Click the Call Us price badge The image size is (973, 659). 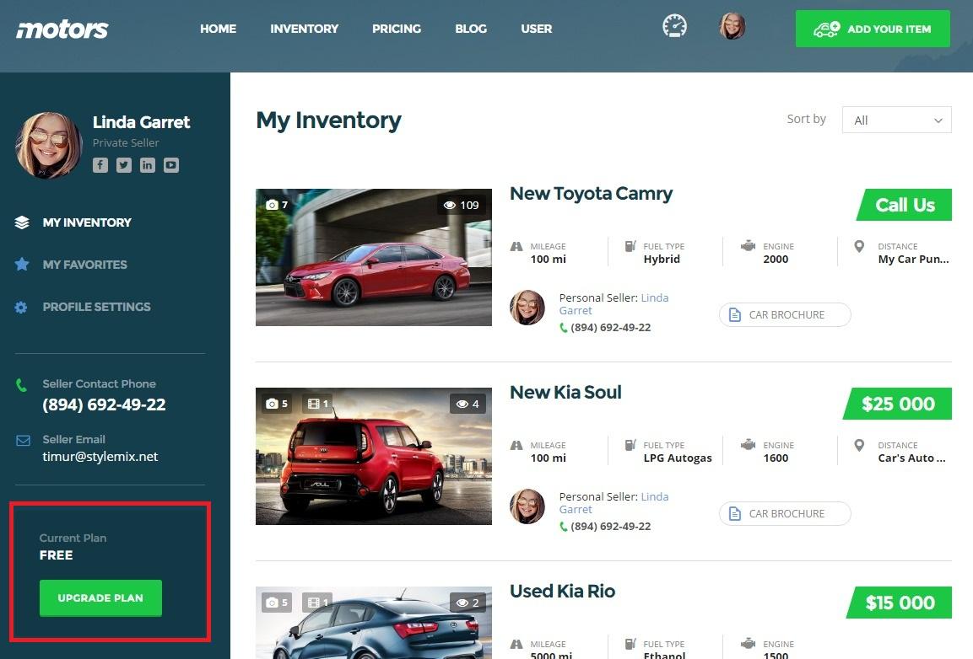pyautogui.click(x=904, y=205)
